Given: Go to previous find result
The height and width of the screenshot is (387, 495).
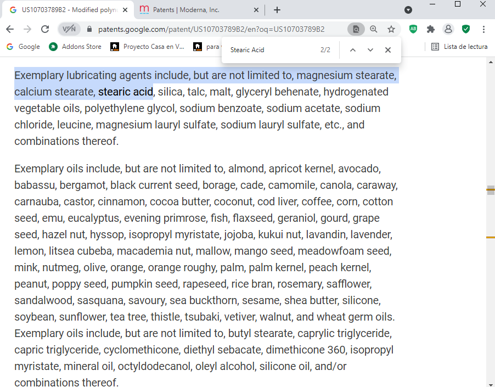Looking at the screenshot, I should pos(353,50).
